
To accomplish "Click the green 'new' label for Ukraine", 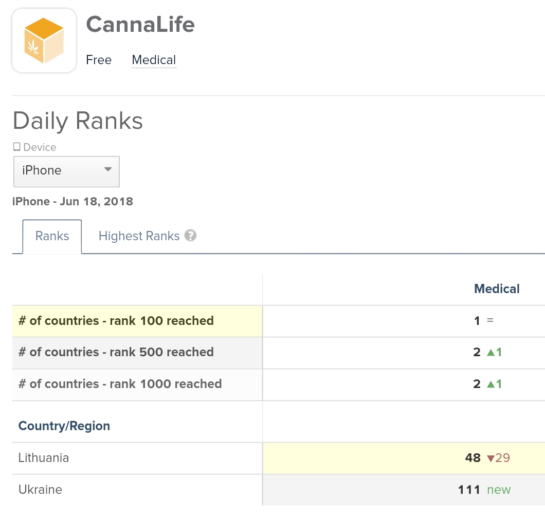I will tap(498, 489).
